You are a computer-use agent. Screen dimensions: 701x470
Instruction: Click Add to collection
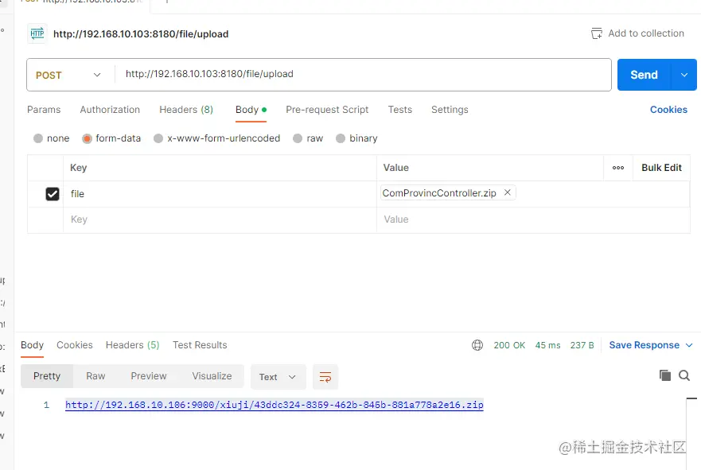click(x=646, y=33)
